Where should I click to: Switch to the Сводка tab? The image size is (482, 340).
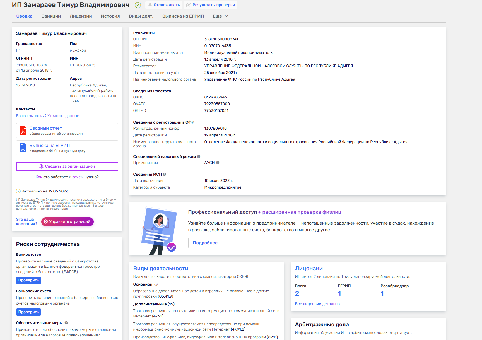coord(25,16)
